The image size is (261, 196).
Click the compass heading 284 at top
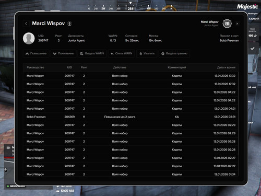[130, 9]
